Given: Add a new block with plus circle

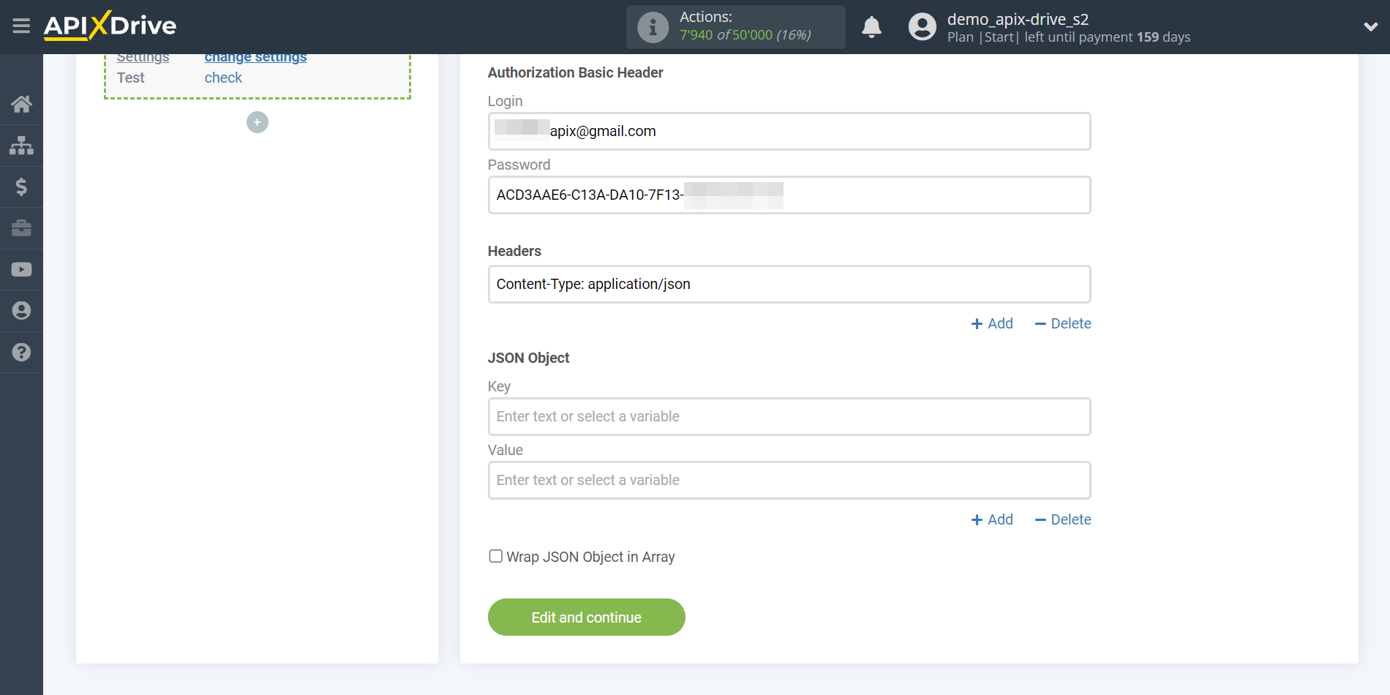Looking at the screenshot, I should click(x=257, y=122).
